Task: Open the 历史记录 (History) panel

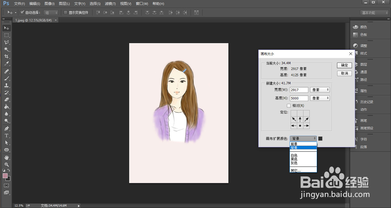Action: click(x=366, y=102)
